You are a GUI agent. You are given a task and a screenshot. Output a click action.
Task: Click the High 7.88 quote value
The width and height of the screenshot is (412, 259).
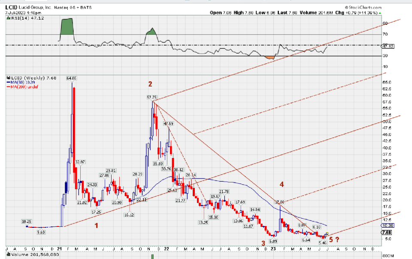coord(243,12)
